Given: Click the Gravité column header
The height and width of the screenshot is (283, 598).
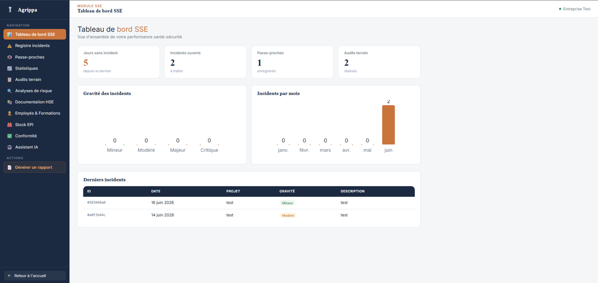Looking at the screenshot, I should (x=287, y=191).
